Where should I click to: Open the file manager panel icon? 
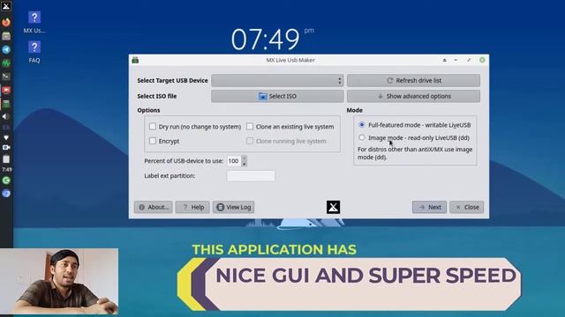coord(6,36)
